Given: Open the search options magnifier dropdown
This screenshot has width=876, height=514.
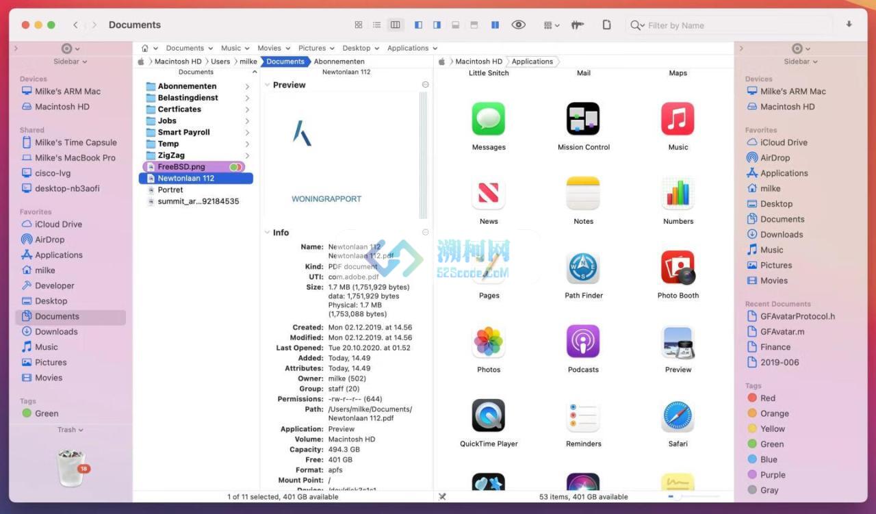Looking at the screenshot, I should pos(637,25).
